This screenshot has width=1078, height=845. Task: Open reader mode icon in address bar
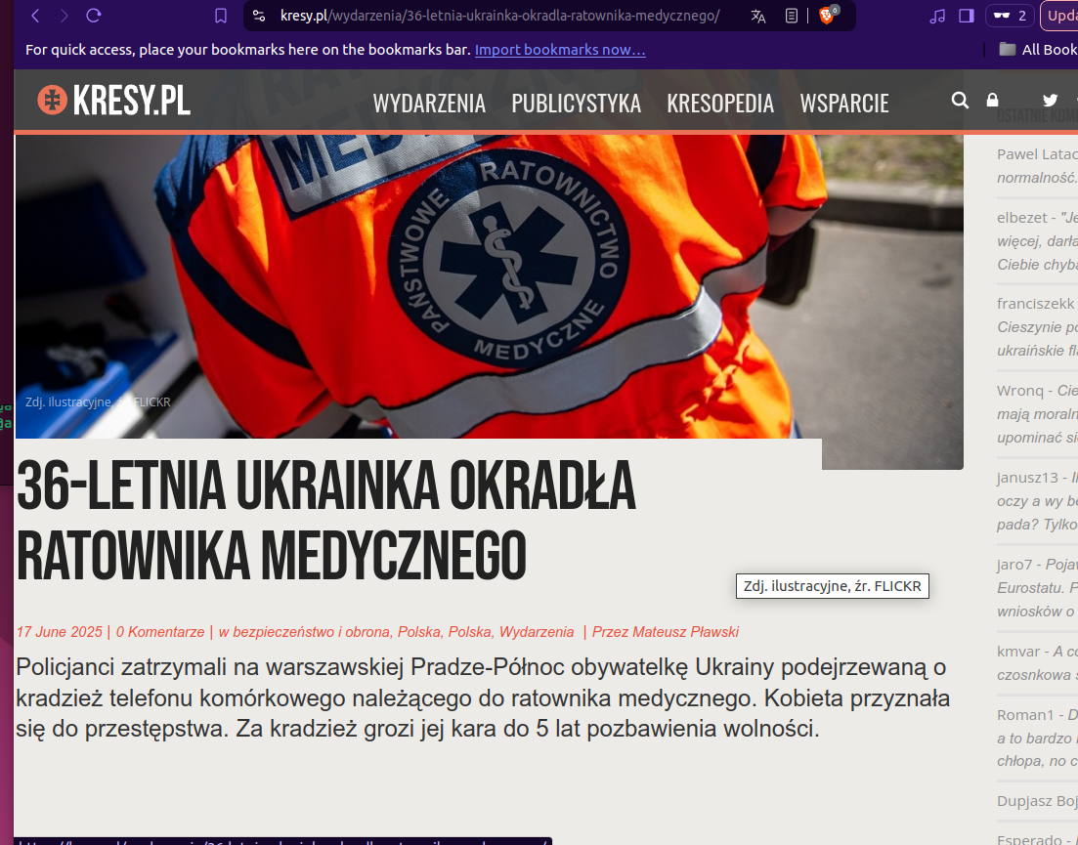tap(792, 16)
